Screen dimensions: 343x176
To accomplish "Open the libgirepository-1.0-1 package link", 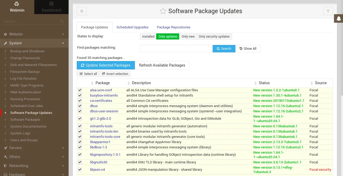I will coord(105,154).
